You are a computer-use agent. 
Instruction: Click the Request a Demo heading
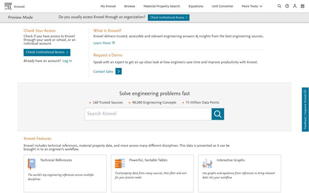tap(108, 55)
